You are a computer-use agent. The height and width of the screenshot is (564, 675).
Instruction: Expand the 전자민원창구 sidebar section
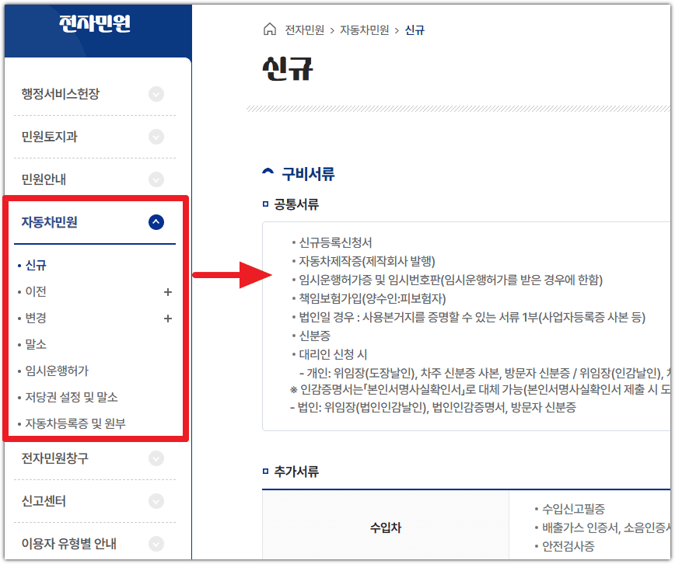[x=156, y=458]
